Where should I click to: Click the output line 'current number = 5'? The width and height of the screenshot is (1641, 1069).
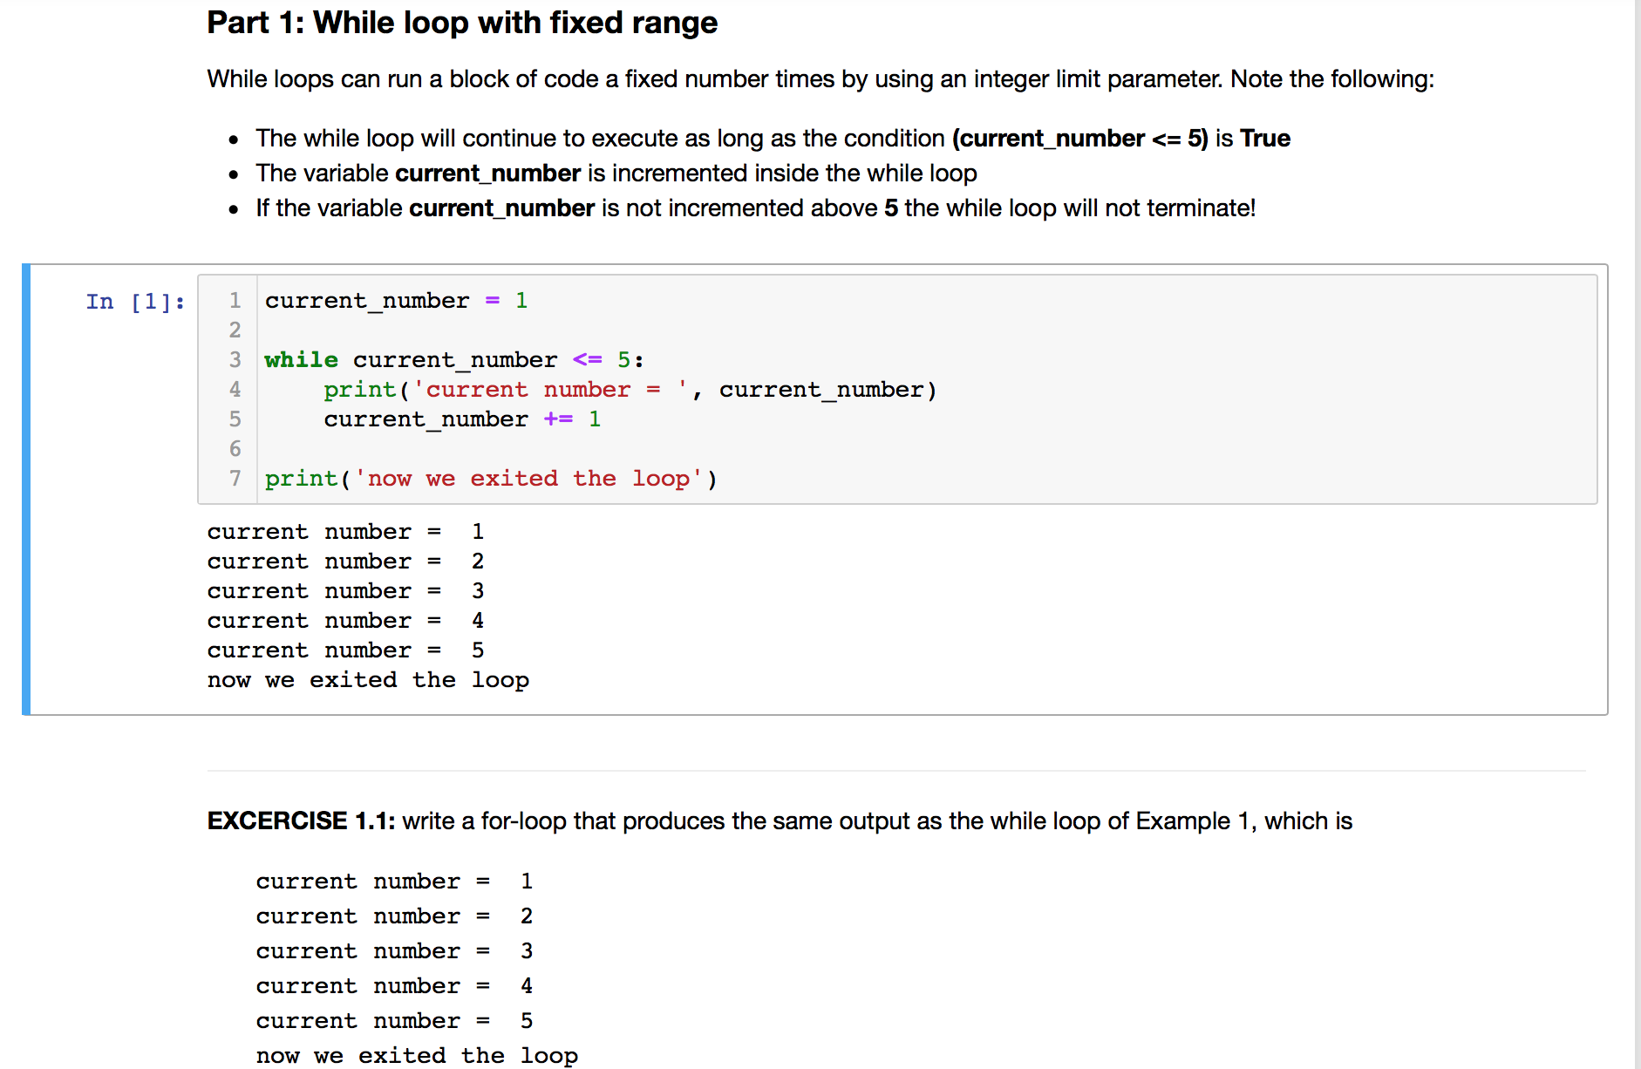[x=344, y=650]
